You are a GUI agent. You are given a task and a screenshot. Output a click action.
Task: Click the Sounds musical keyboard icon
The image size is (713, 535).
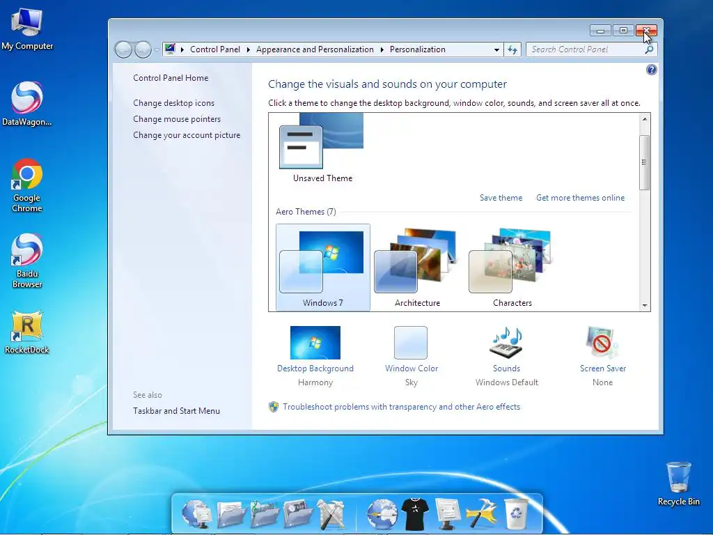[506, 343]
